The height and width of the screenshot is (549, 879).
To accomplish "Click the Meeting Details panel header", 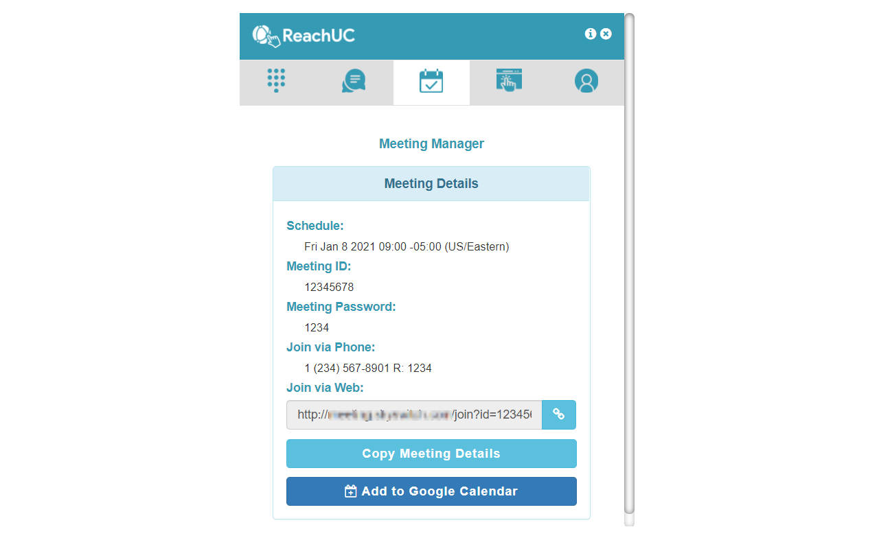I will point(431,183).
